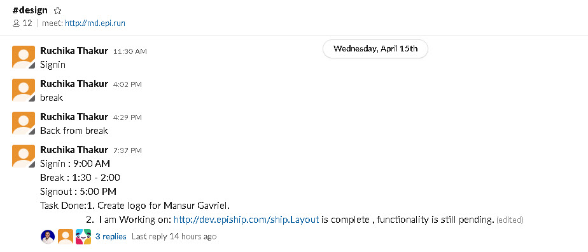This screenshot has width=588, height=252.
Task: Click the 11:30 AM timestamp
Action: coord(130,51)
